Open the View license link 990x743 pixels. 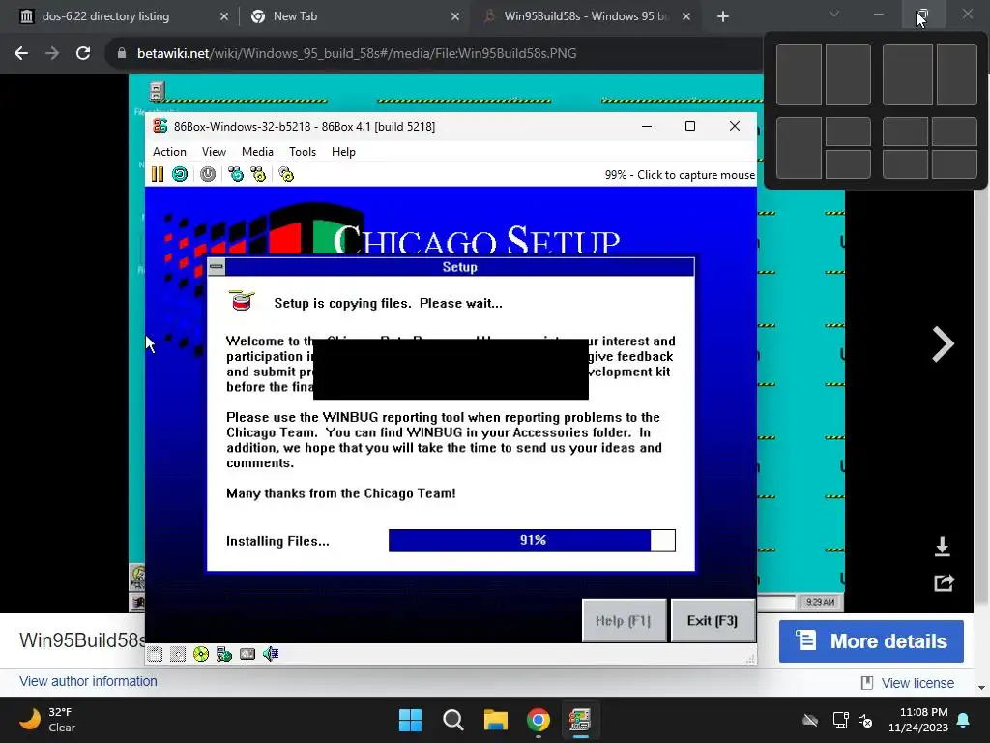coord(917,683)
